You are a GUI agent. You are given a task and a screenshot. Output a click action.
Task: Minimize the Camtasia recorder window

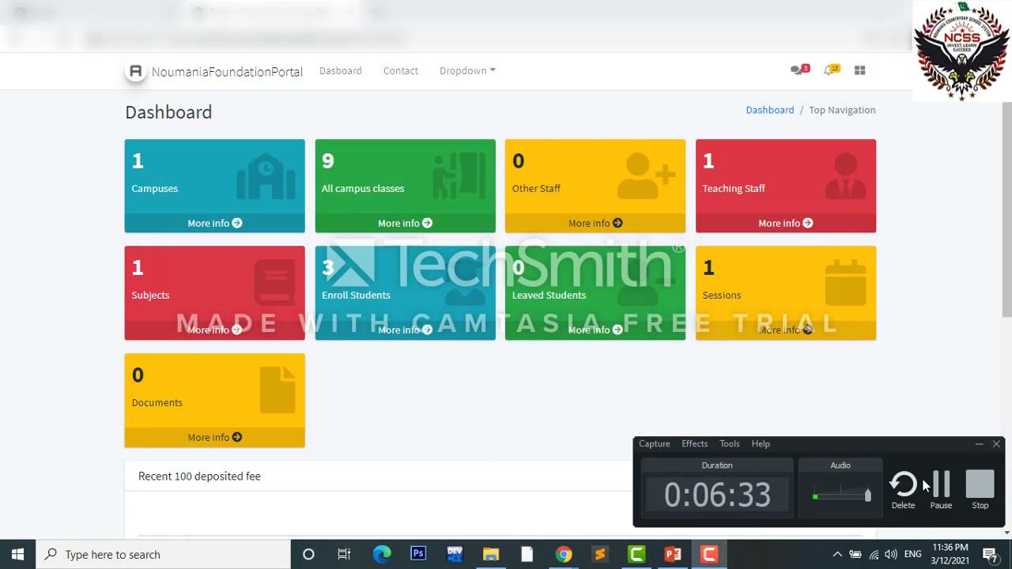pos(979,444)
